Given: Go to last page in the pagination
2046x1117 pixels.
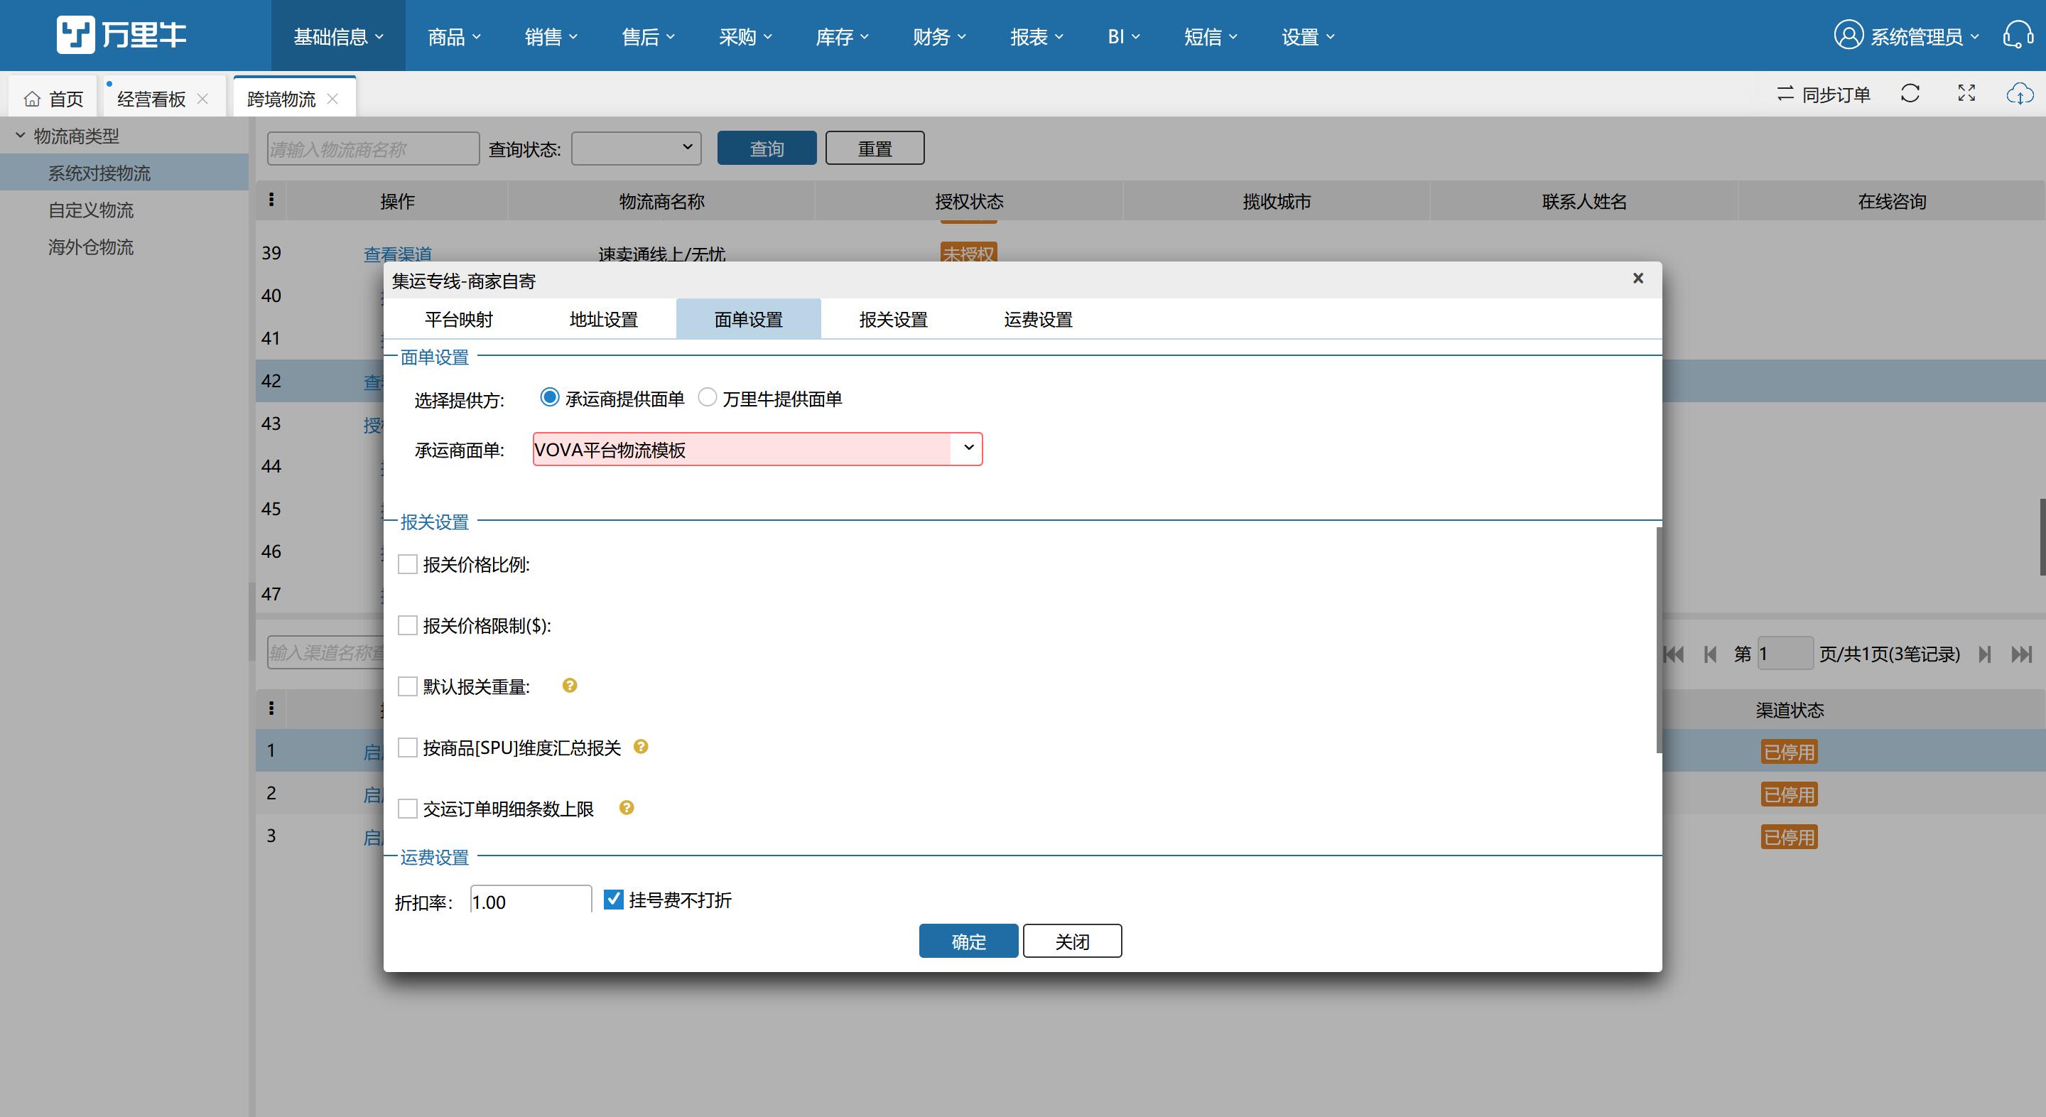Looking at the screenshot, I should [x=2021, y=654].
